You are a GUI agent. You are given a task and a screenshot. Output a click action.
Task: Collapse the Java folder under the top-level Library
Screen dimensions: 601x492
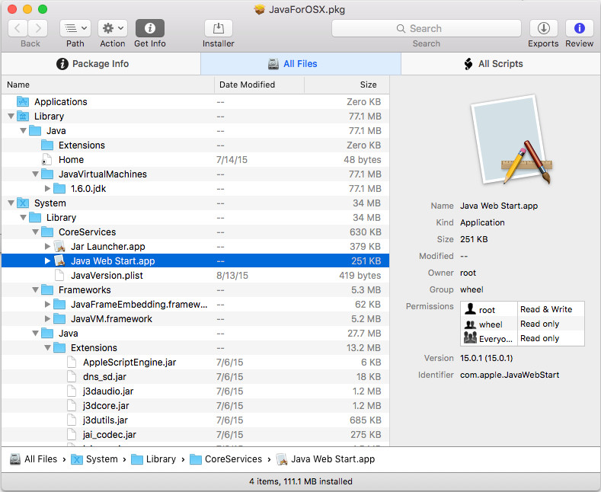24,131
